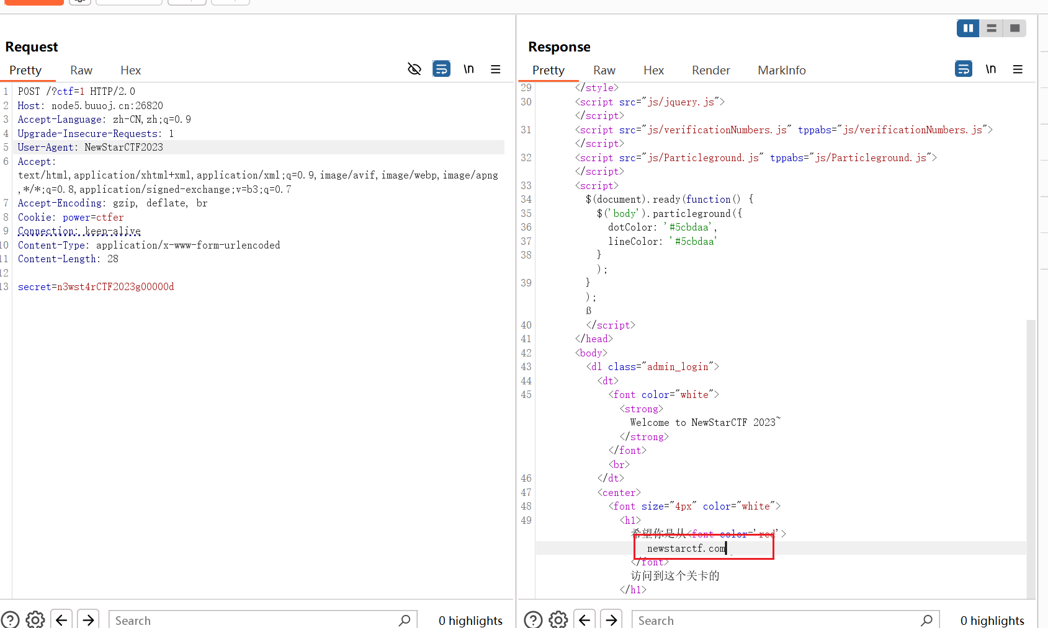
Task: Go to next search match in Response
Action: coord(612,620)
